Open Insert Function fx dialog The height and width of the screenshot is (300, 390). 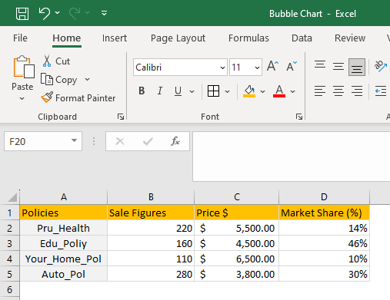[175, 141]
